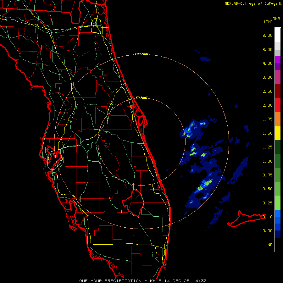Click the 0.10 legend value
The image size is (283, 283).
268,217
